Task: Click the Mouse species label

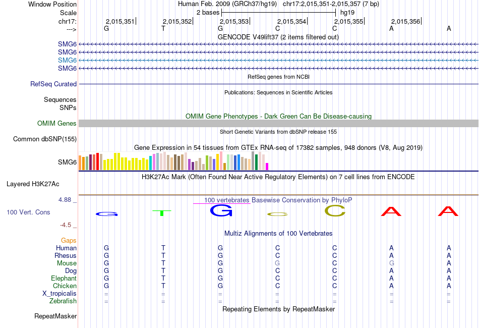Action: (x=67, y=263)
